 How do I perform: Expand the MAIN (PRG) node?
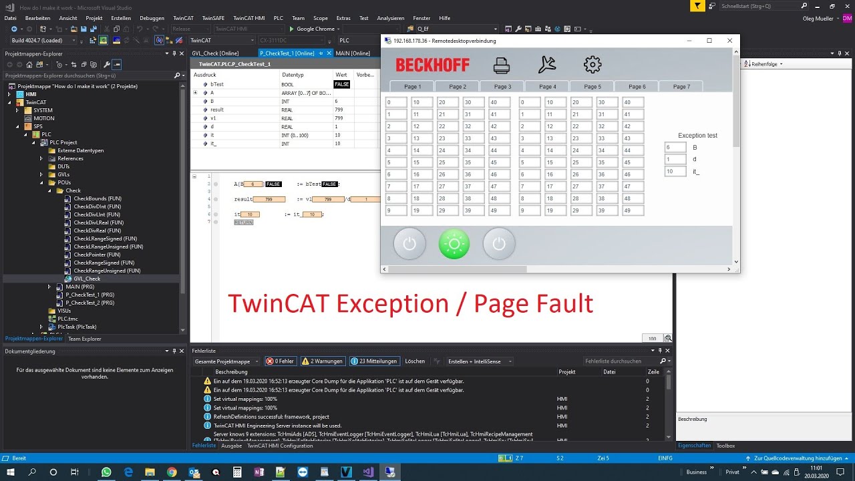point(49,287)
